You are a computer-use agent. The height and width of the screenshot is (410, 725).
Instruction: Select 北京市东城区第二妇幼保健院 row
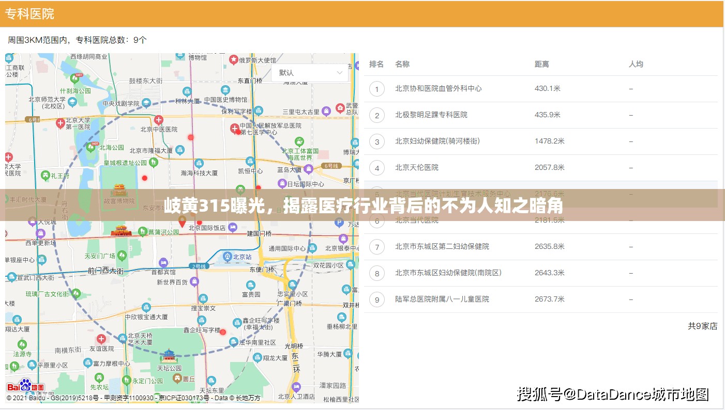click(x=541, y=246)
